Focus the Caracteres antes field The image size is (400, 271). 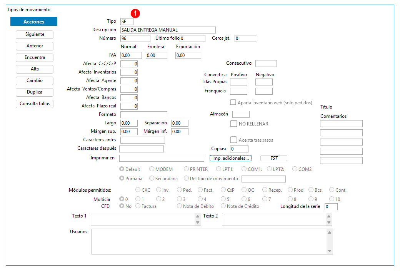pyautogui.click(x=143, y=140)
